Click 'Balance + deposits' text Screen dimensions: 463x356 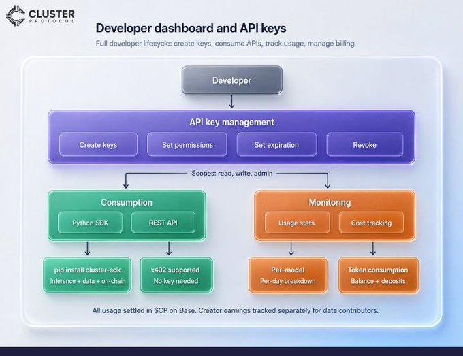[x=378, y=281]
